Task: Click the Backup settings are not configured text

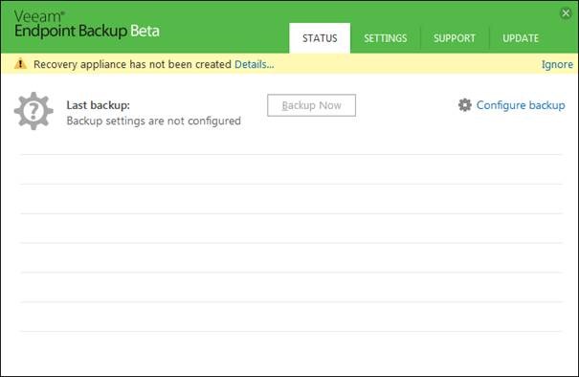Action: coord(154,121)
